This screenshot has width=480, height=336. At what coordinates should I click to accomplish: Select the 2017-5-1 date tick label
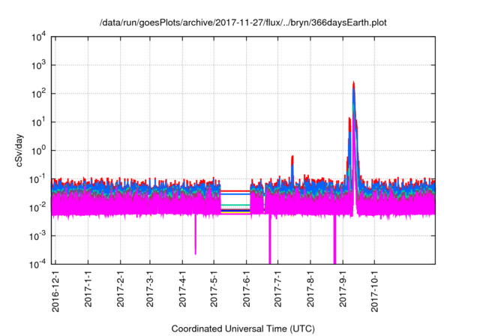coord(214,292)
